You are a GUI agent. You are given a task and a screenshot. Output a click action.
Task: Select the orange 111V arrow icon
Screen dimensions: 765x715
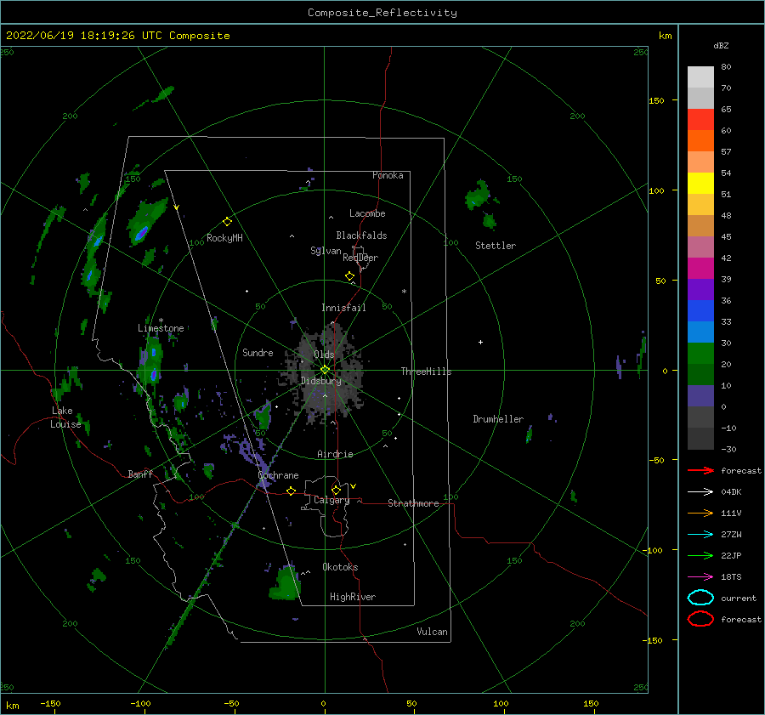(700, 513)
